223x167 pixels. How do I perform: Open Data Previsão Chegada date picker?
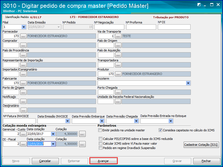click(136, 121)
